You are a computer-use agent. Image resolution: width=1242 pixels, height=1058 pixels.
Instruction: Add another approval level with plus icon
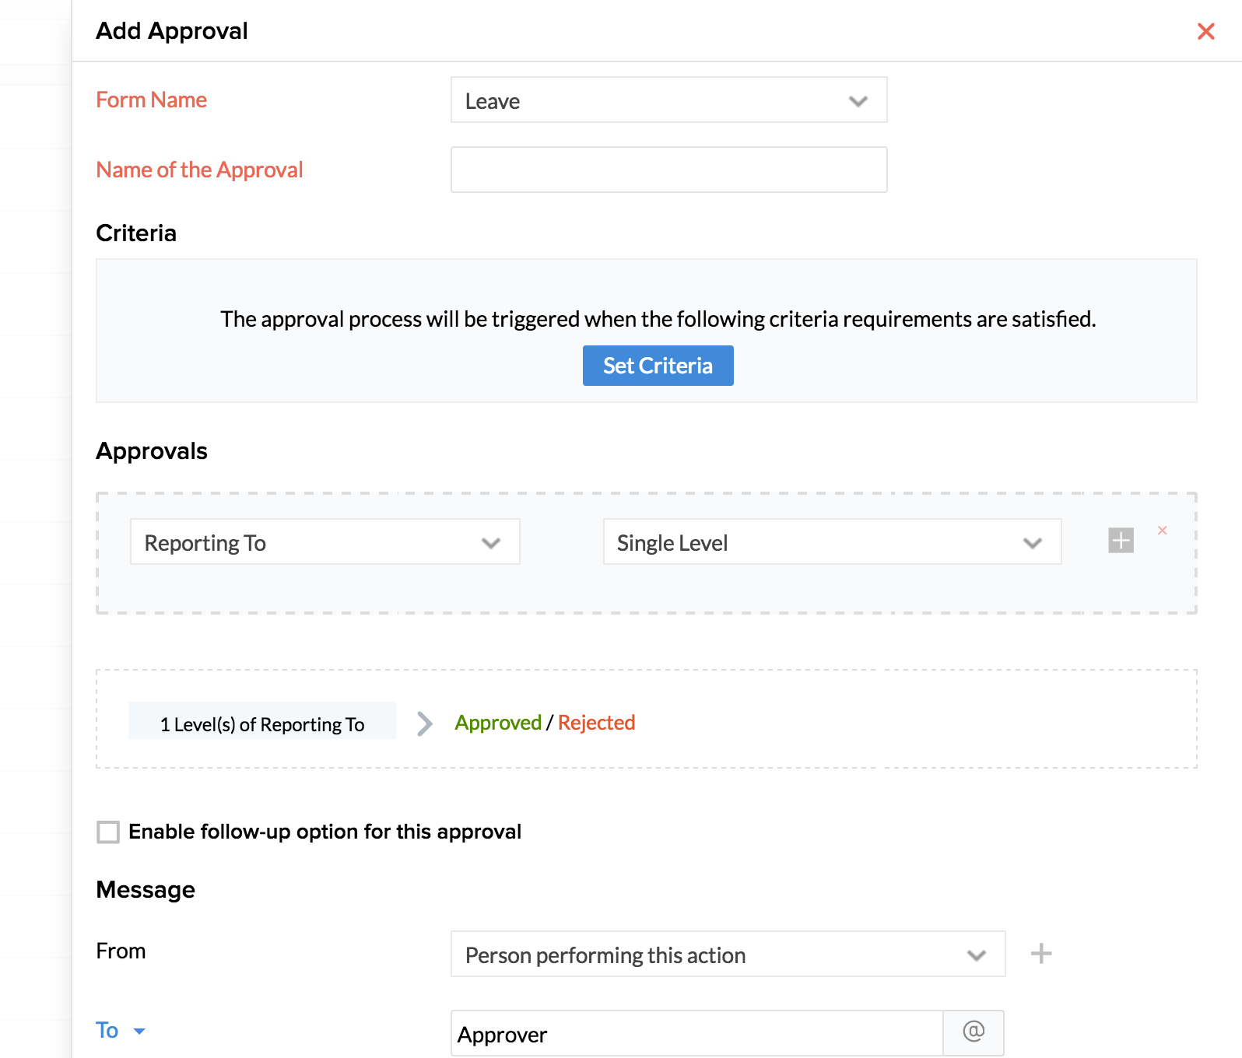pos(1121,540)
